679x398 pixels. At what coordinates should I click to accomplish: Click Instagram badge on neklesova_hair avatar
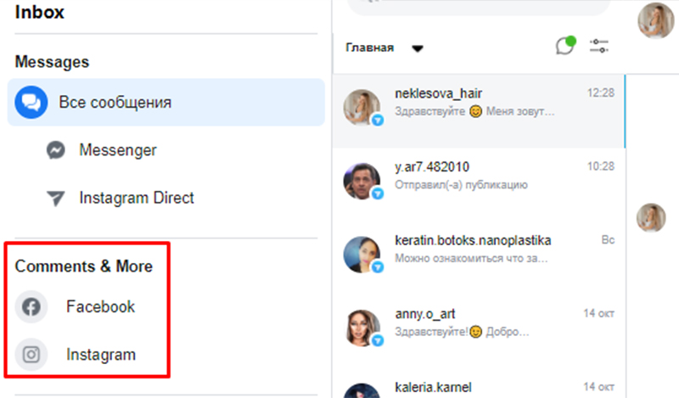[378, 120]
